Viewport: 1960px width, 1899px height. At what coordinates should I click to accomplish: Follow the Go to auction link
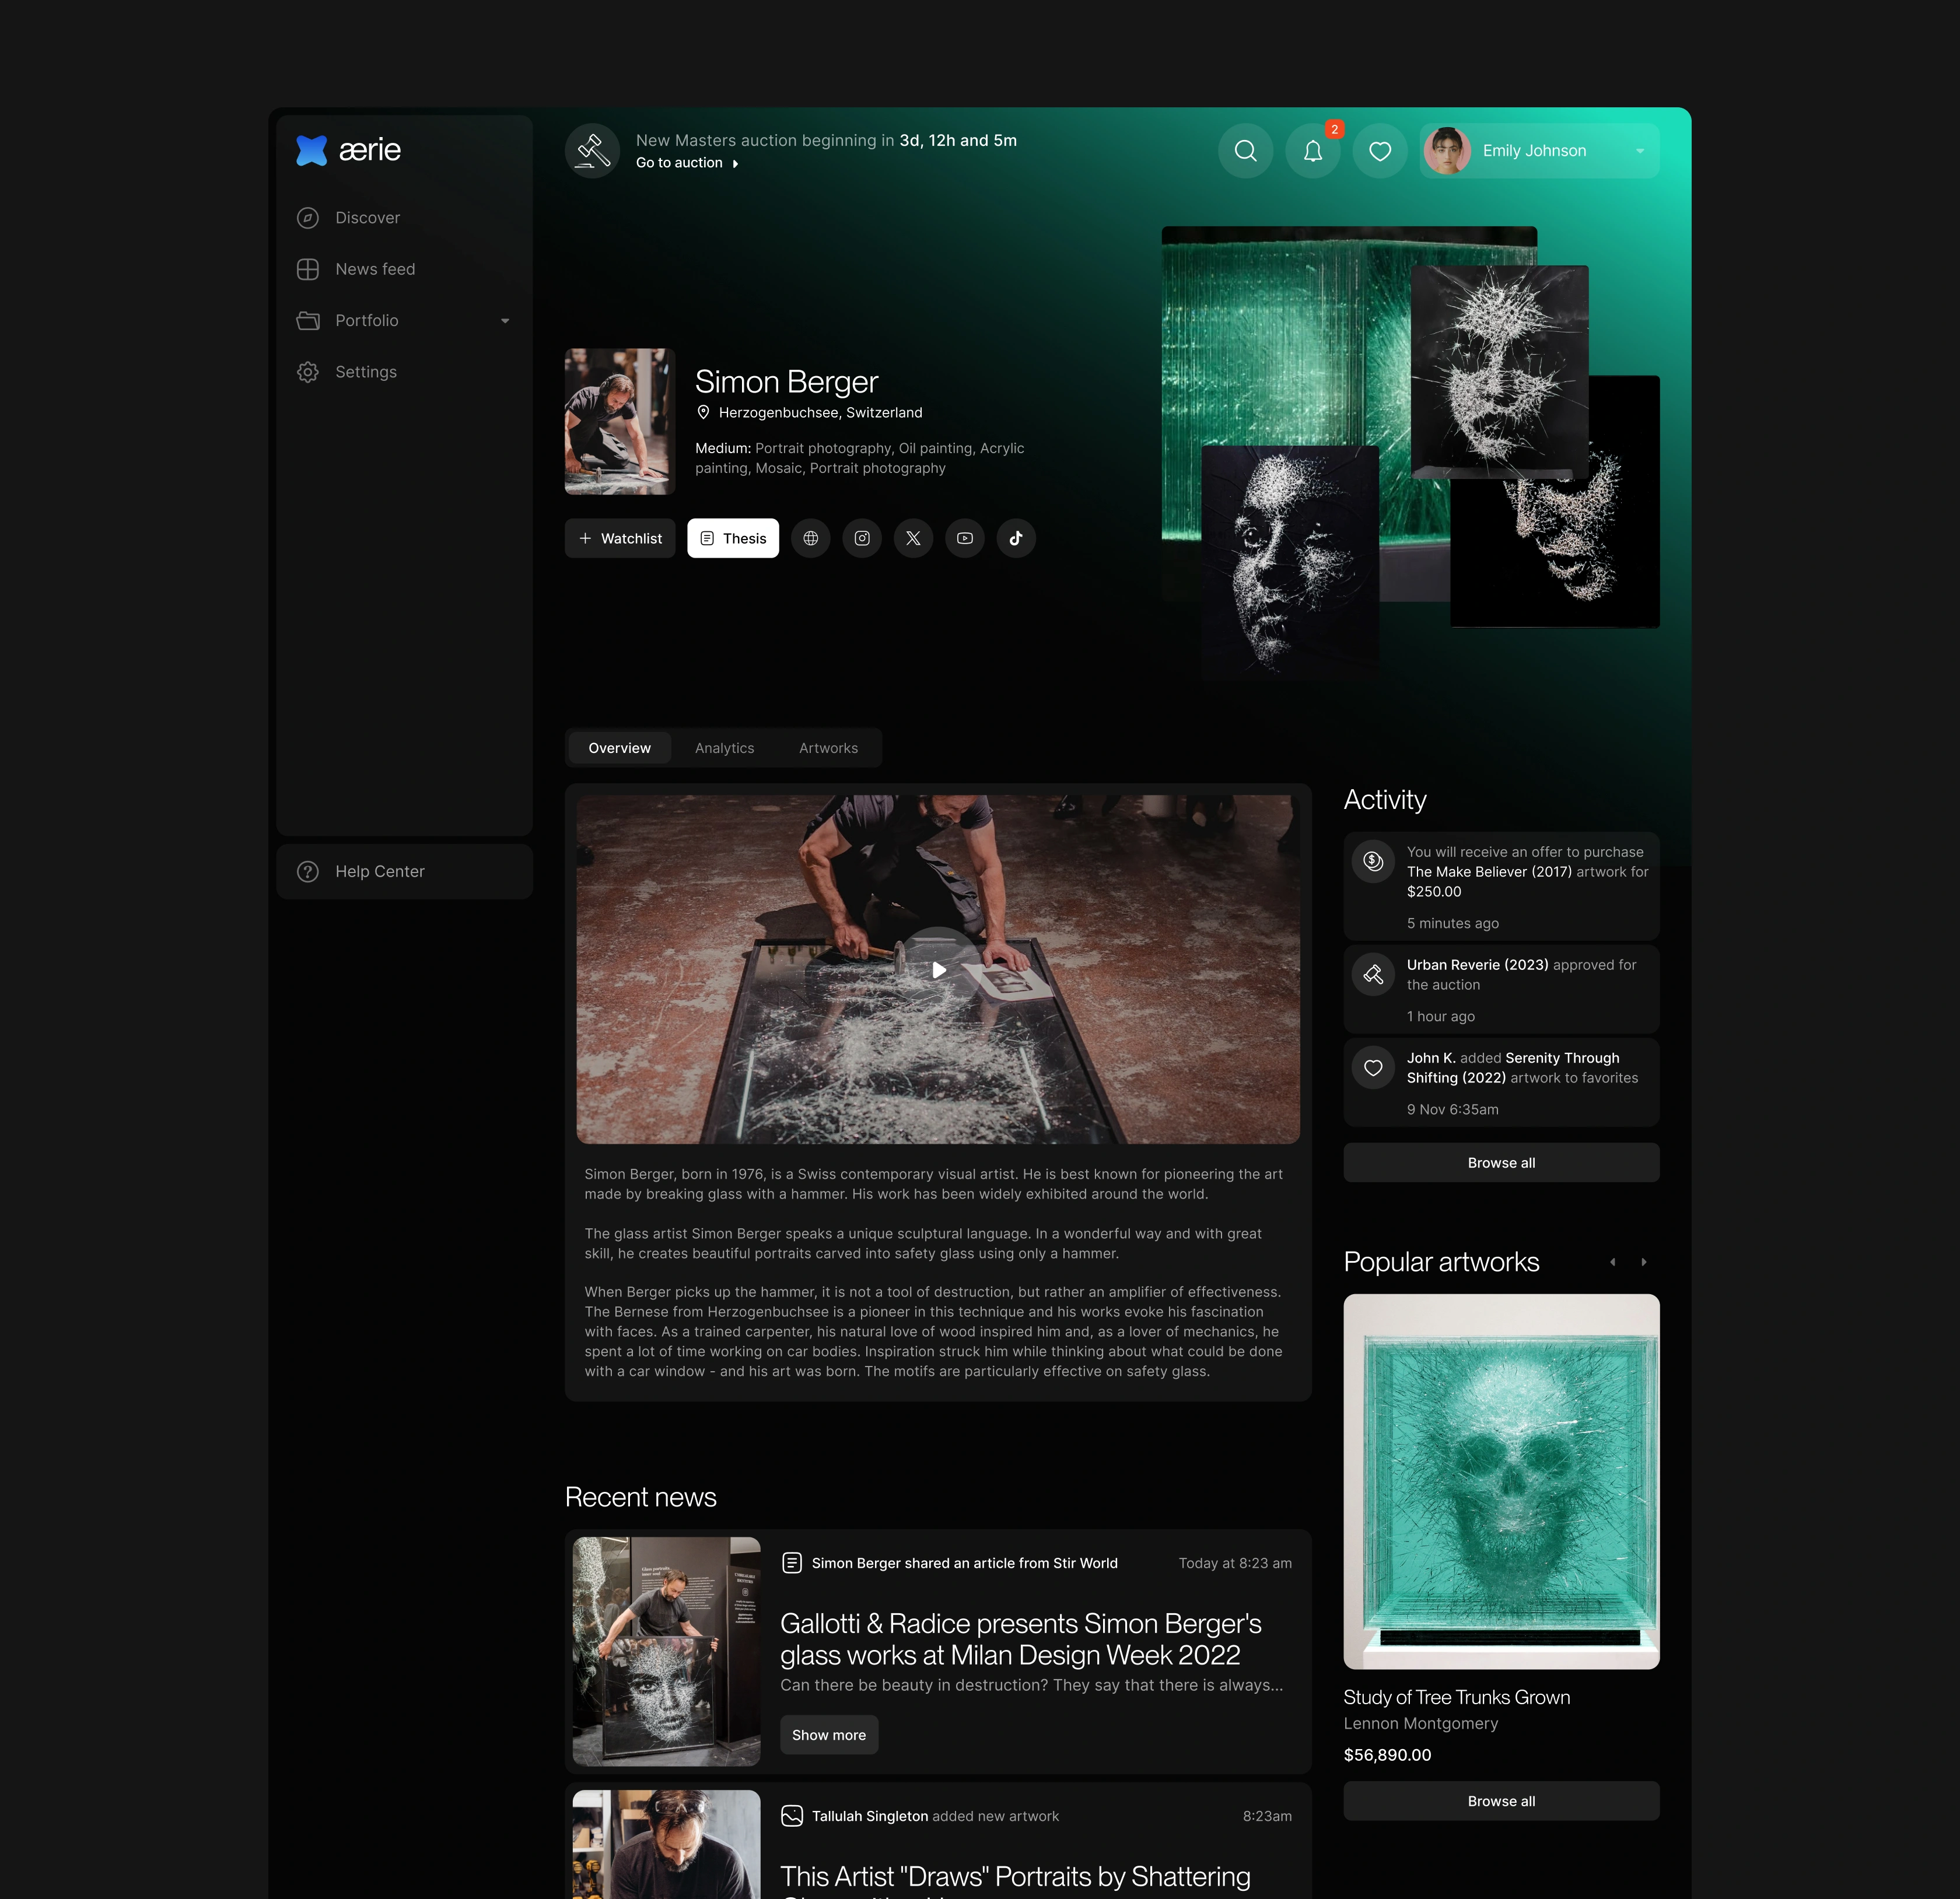coord(687,163)
